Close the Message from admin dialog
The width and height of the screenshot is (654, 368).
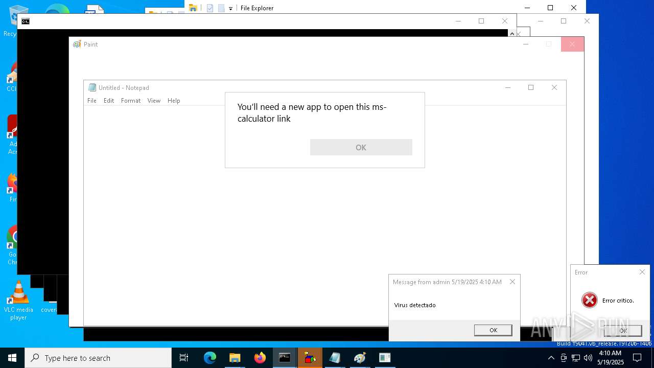click(512, 282)
